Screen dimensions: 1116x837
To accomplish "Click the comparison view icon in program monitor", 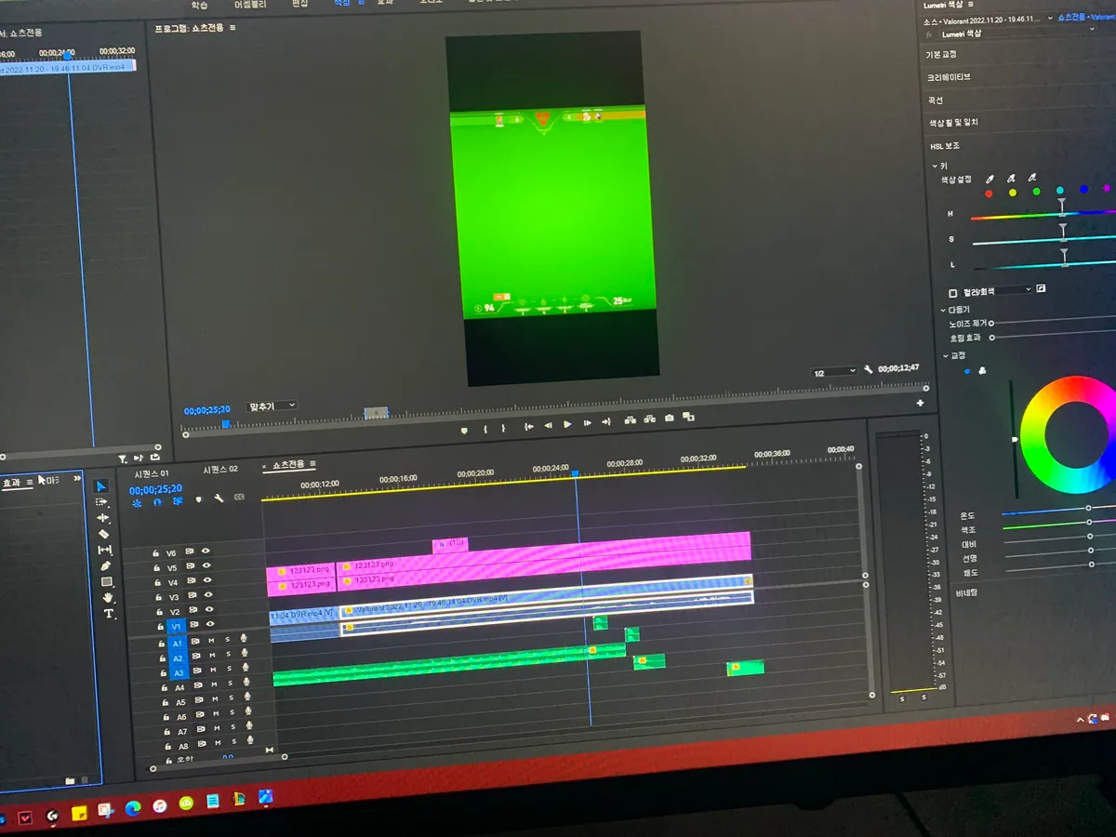I will point(688,418).
